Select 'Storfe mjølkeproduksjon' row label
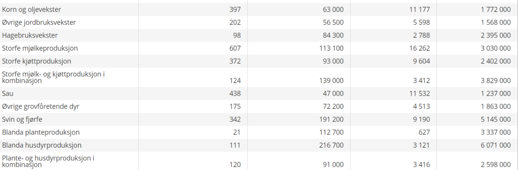The width and height of the screenshot is (518, 170). point(40,48)
